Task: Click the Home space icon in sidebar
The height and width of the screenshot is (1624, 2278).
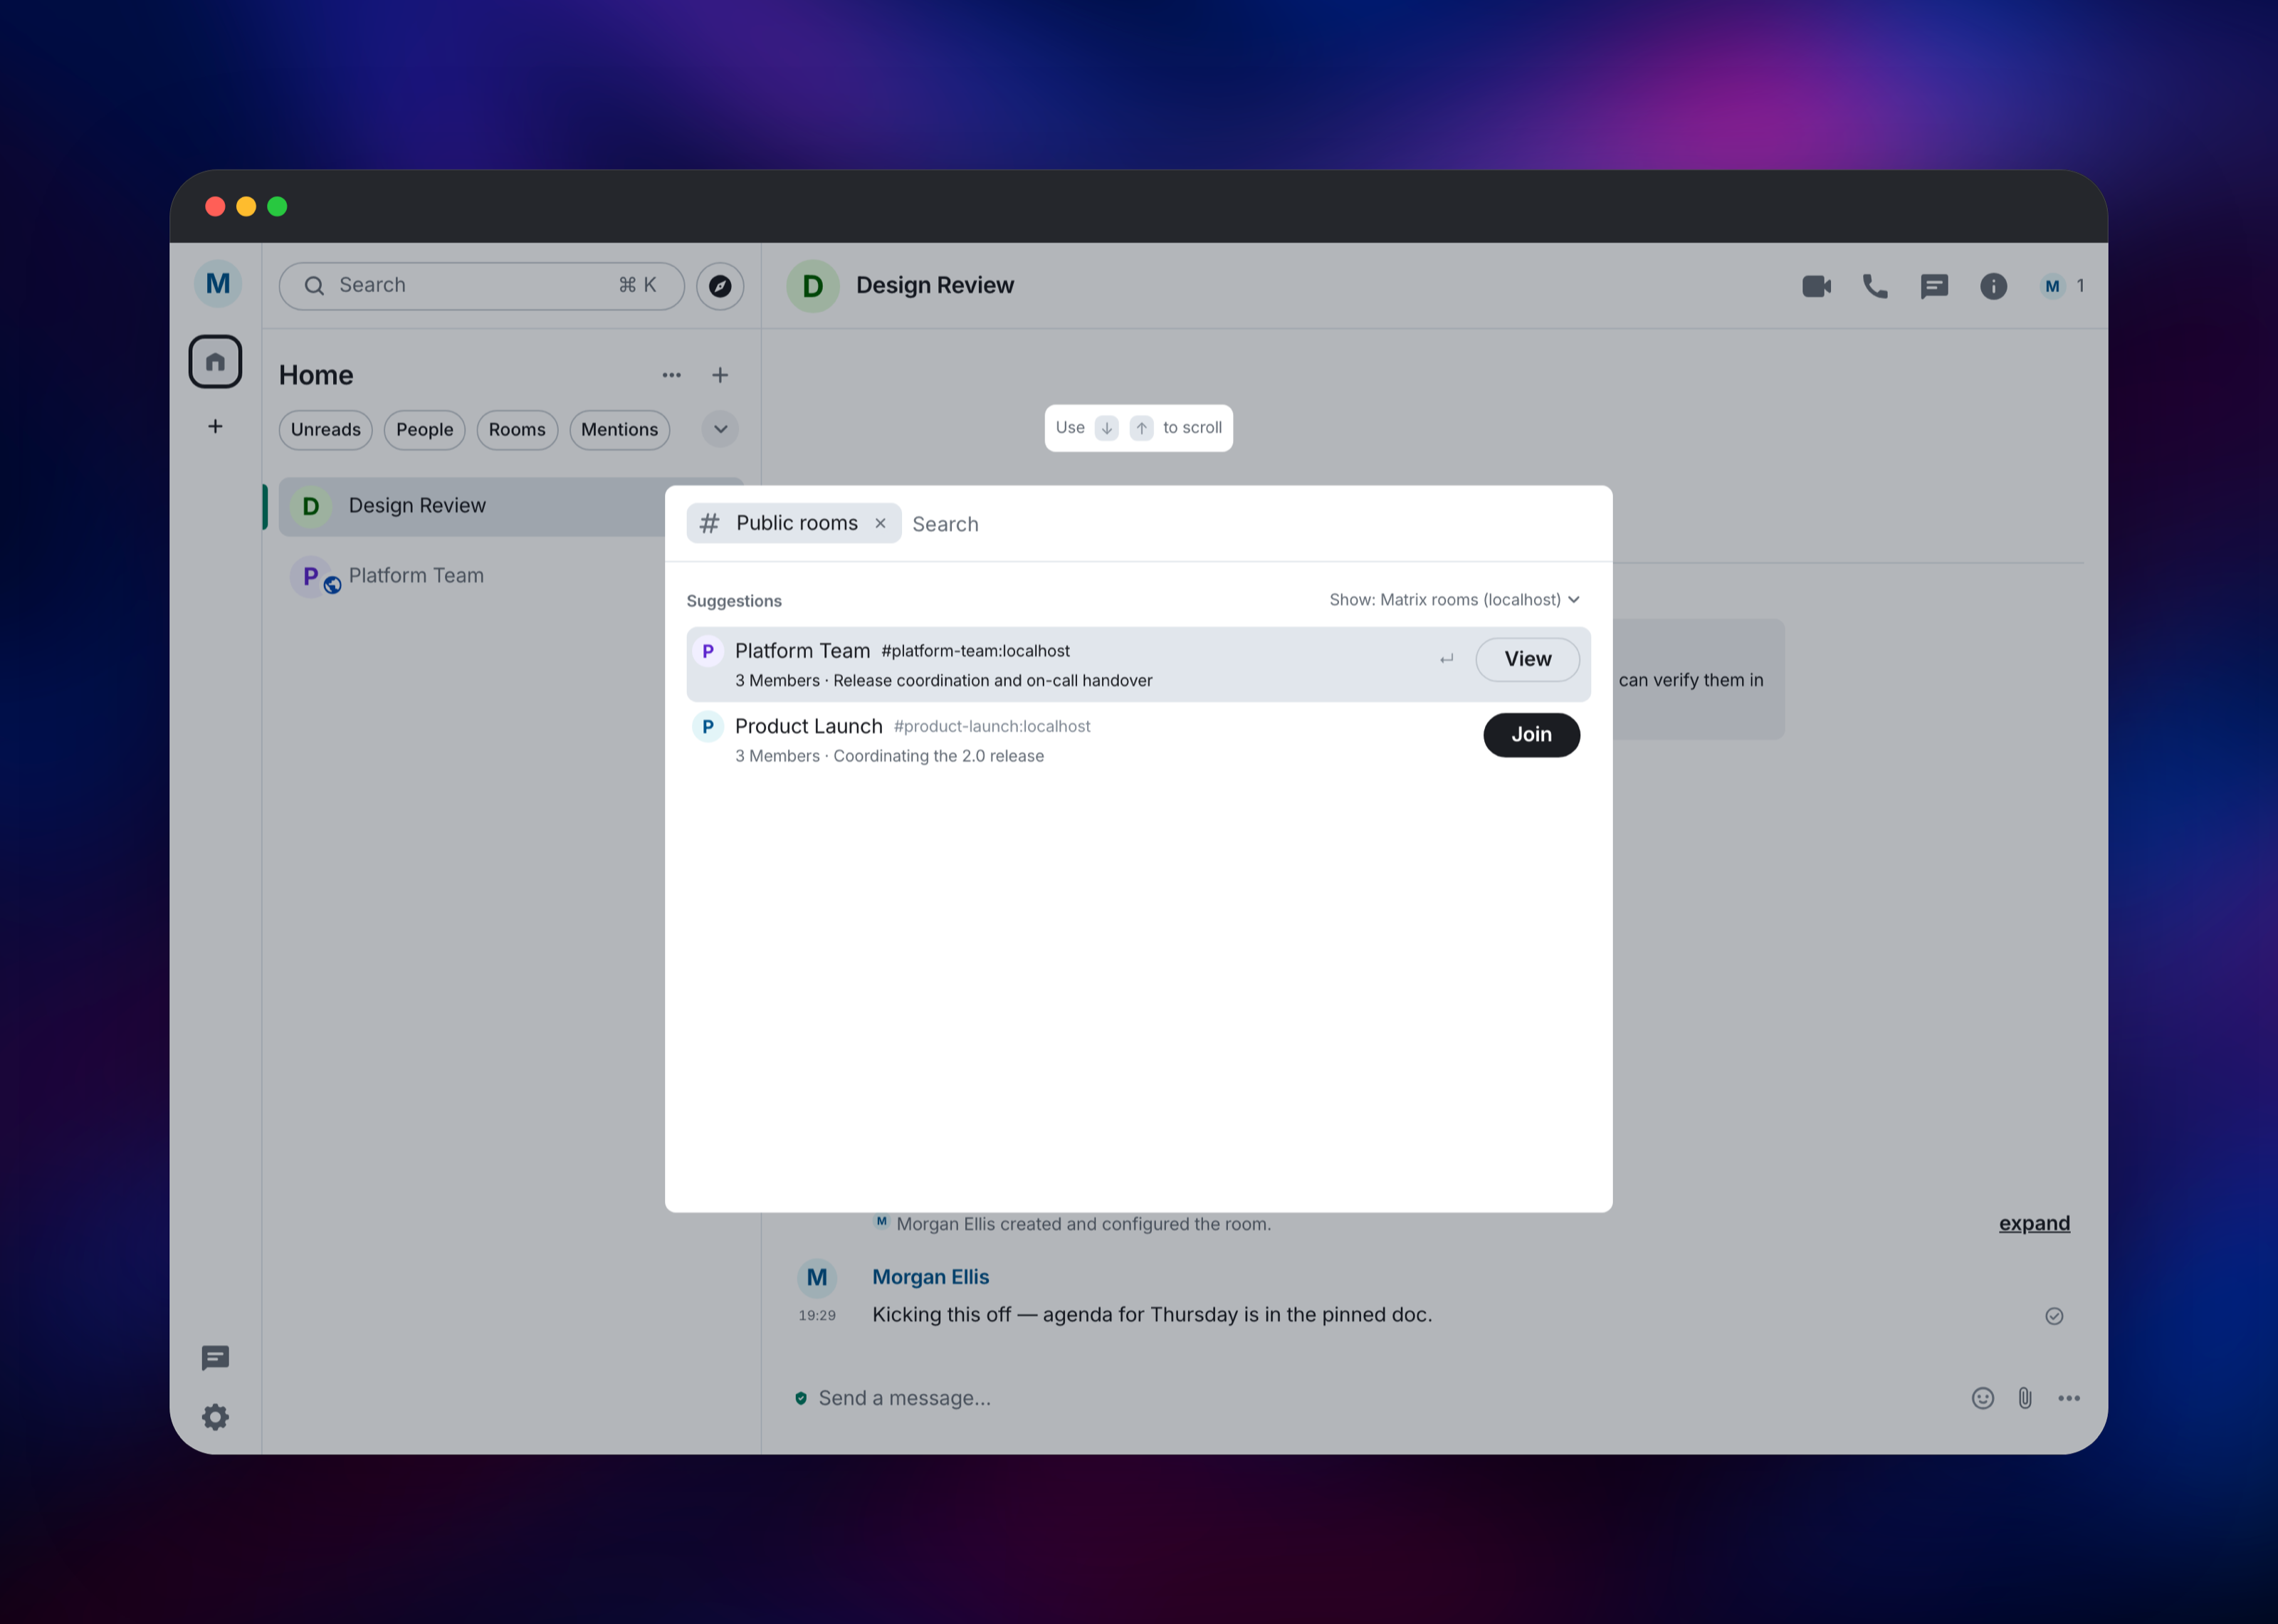Action: pos(215,361)
